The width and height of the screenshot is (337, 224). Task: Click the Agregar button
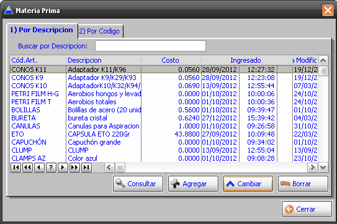(193, 184)
